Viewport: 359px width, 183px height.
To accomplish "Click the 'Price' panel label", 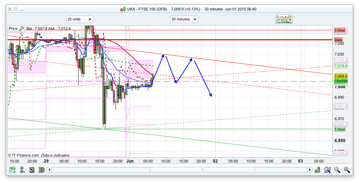I will pyautogui.click(x=13, y=28).
